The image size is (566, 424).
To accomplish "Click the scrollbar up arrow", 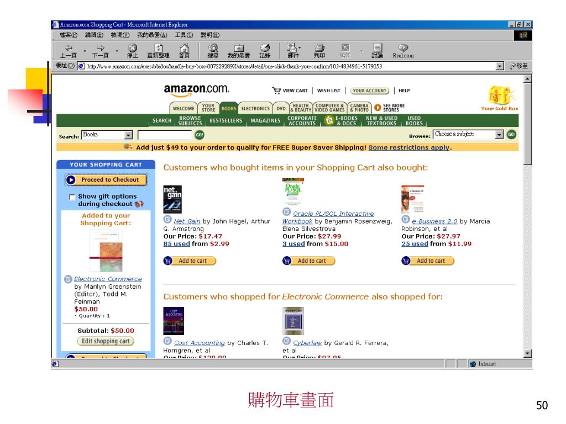I will 528,78.
